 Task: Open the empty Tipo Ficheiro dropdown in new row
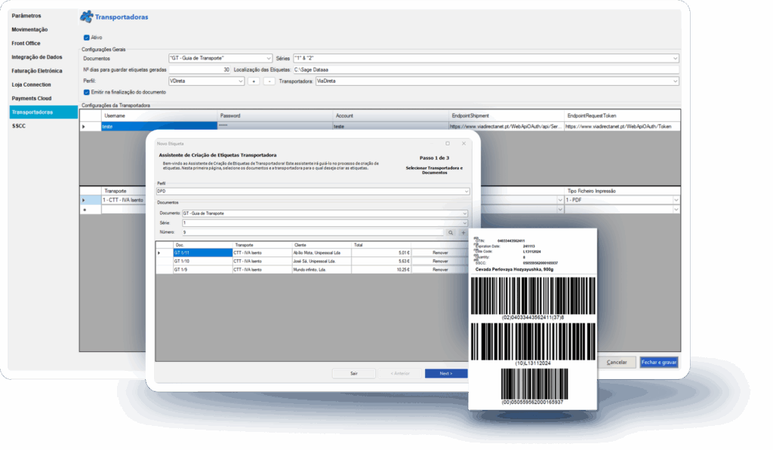click(676, 210)
